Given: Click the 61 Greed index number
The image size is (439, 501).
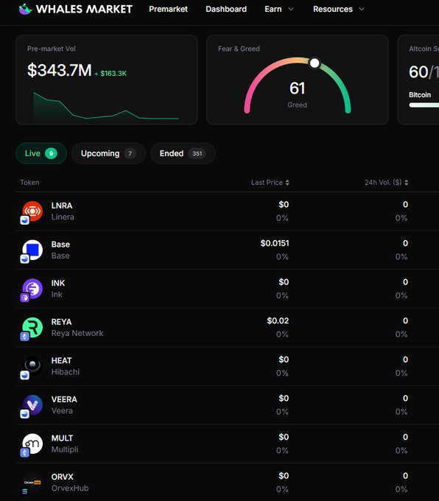Looking at the screenshot, I should [298, 88].
